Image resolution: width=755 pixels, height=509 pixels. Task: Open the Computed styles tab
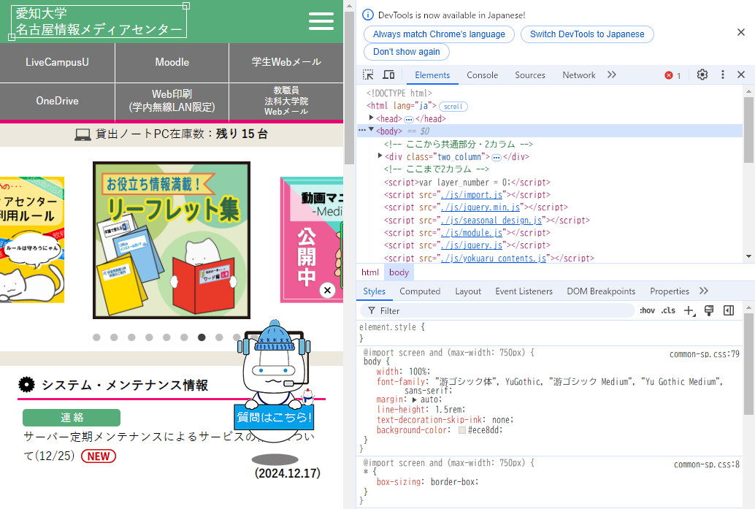420,291
